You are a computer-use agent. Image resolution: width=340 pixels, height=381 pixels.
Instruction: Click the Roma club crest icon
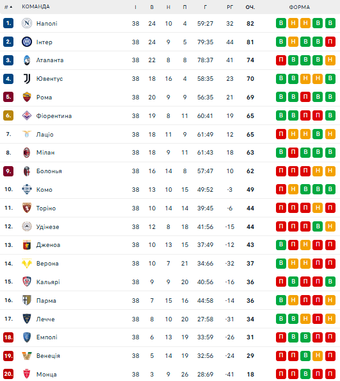click(27, 97)
